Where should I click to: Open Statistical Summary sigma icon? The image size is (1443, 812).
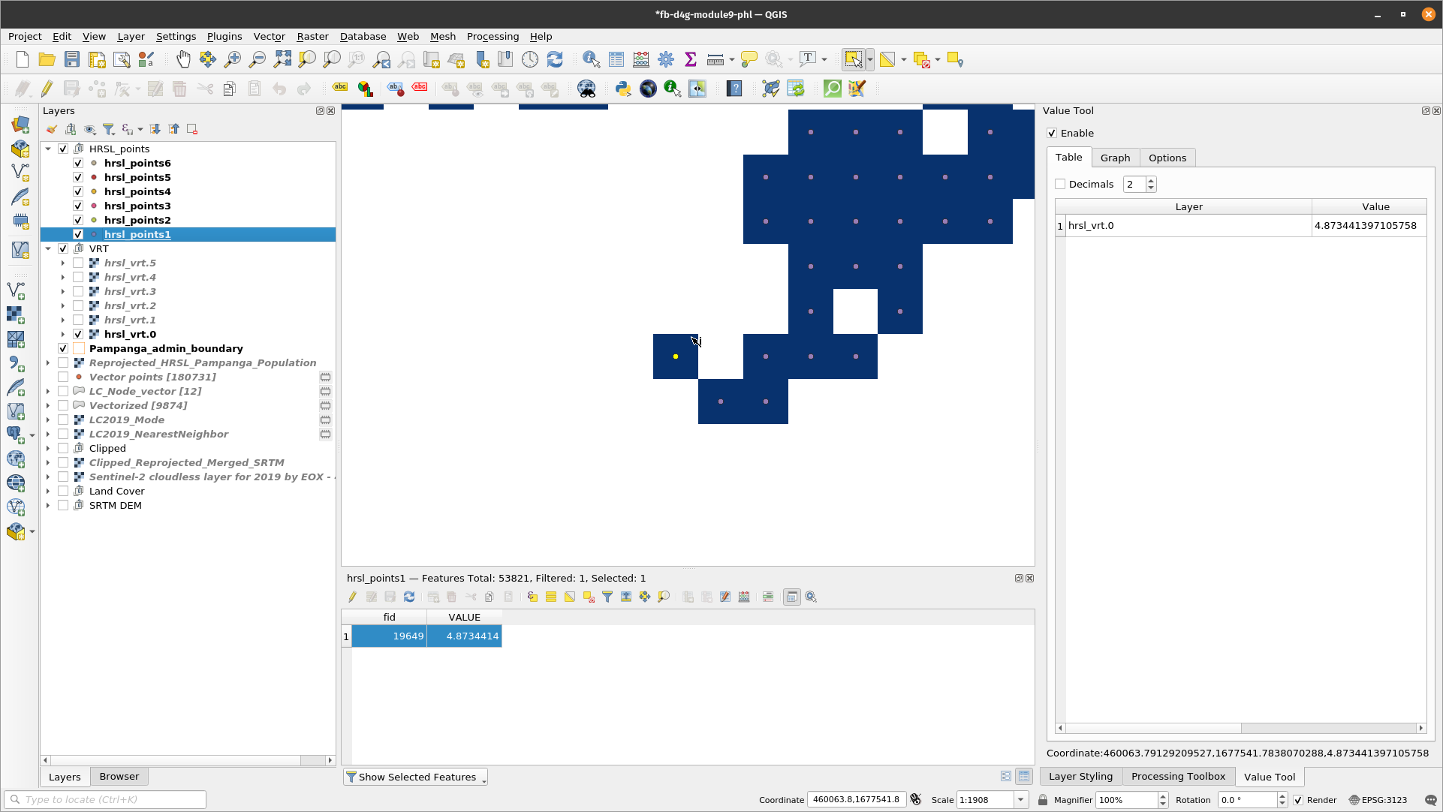[x=691, y=59]
